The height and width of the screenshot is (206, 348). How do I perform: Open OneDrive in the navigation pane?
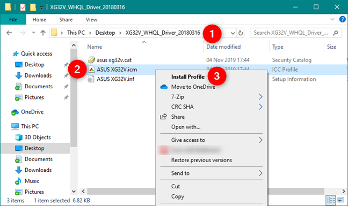coord(32,112)
